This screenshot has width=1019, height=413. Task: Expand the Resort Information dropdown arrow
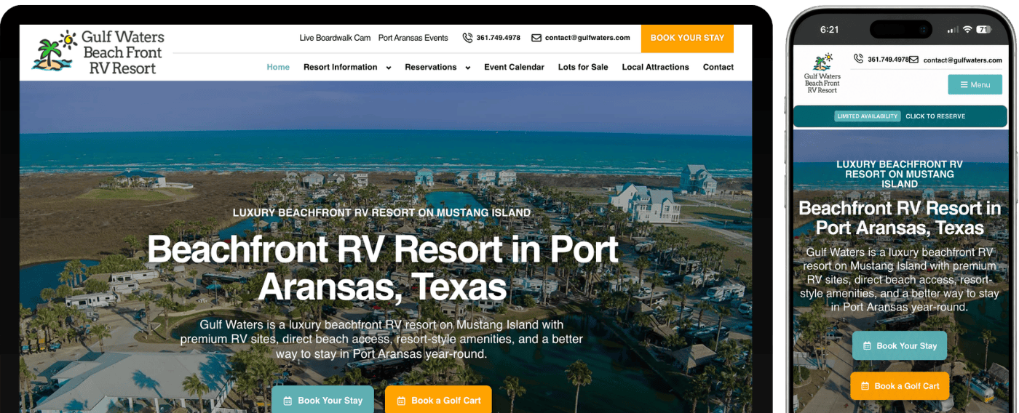tap(388, 68)
